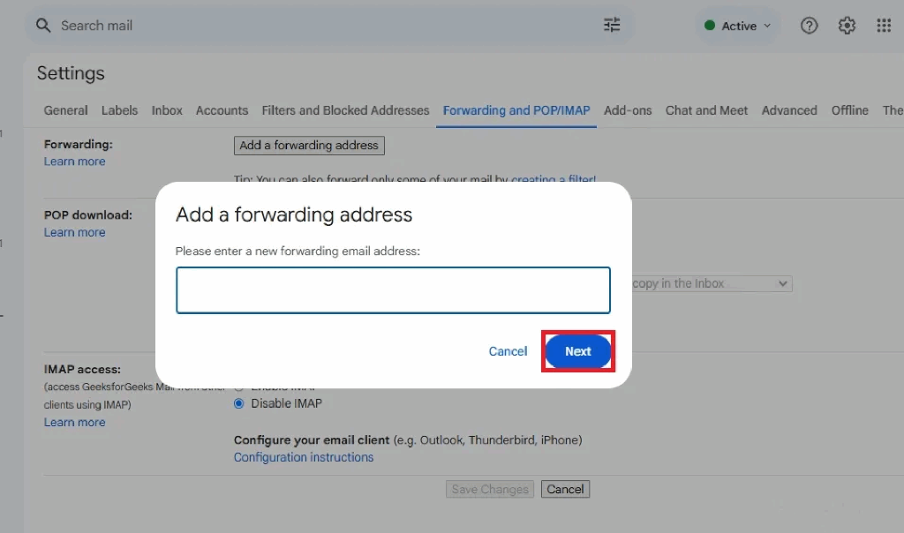Click the forwarding email address field
The height and width of the screenshot is (533, 904).
[393, 290]
